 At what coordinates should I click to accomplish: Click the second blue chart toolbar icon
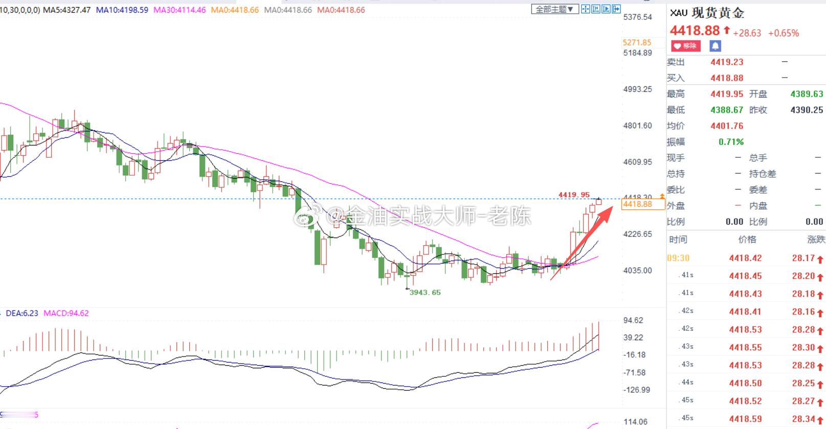tap(596, 9)
